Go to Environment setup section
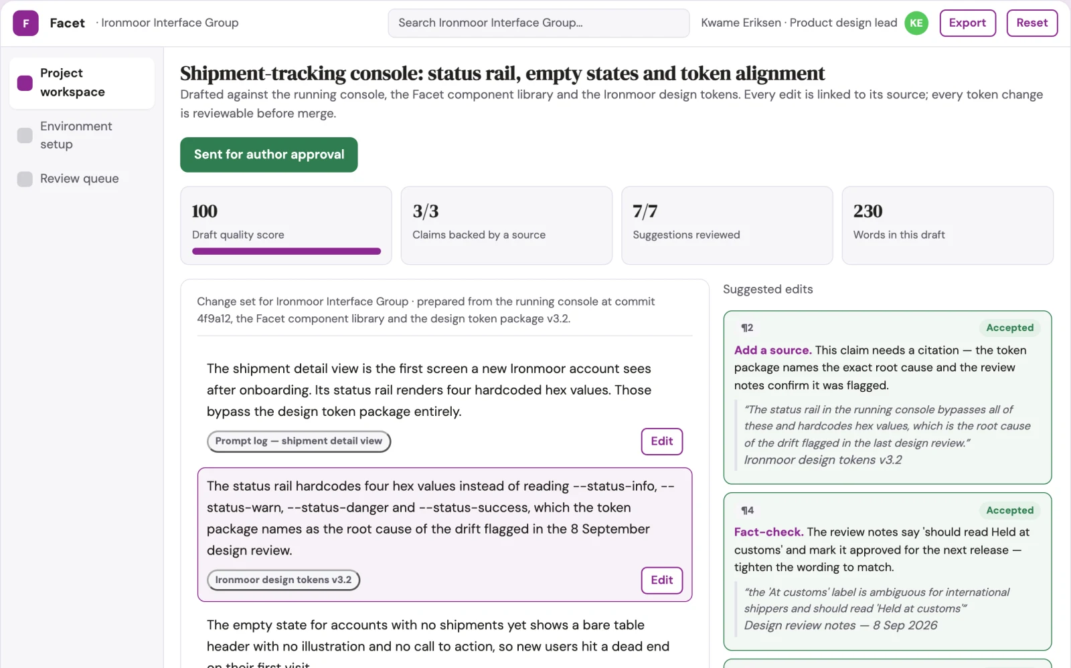The height and width of the screenshot is (668, 1071). [82, 135]
